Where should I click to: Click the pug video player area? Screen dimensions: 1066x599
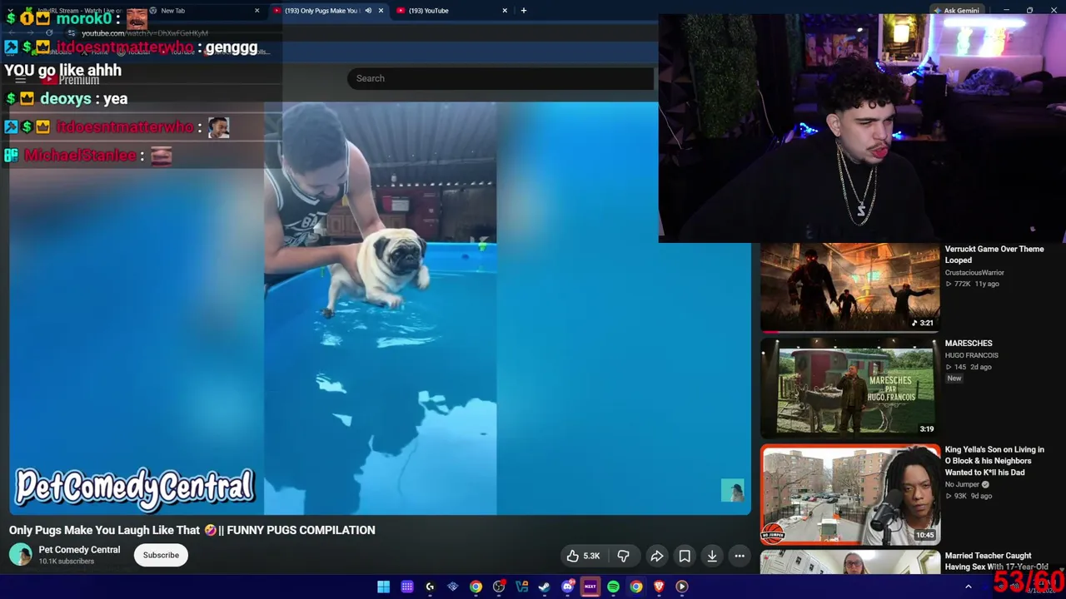(x=380, y=308)
